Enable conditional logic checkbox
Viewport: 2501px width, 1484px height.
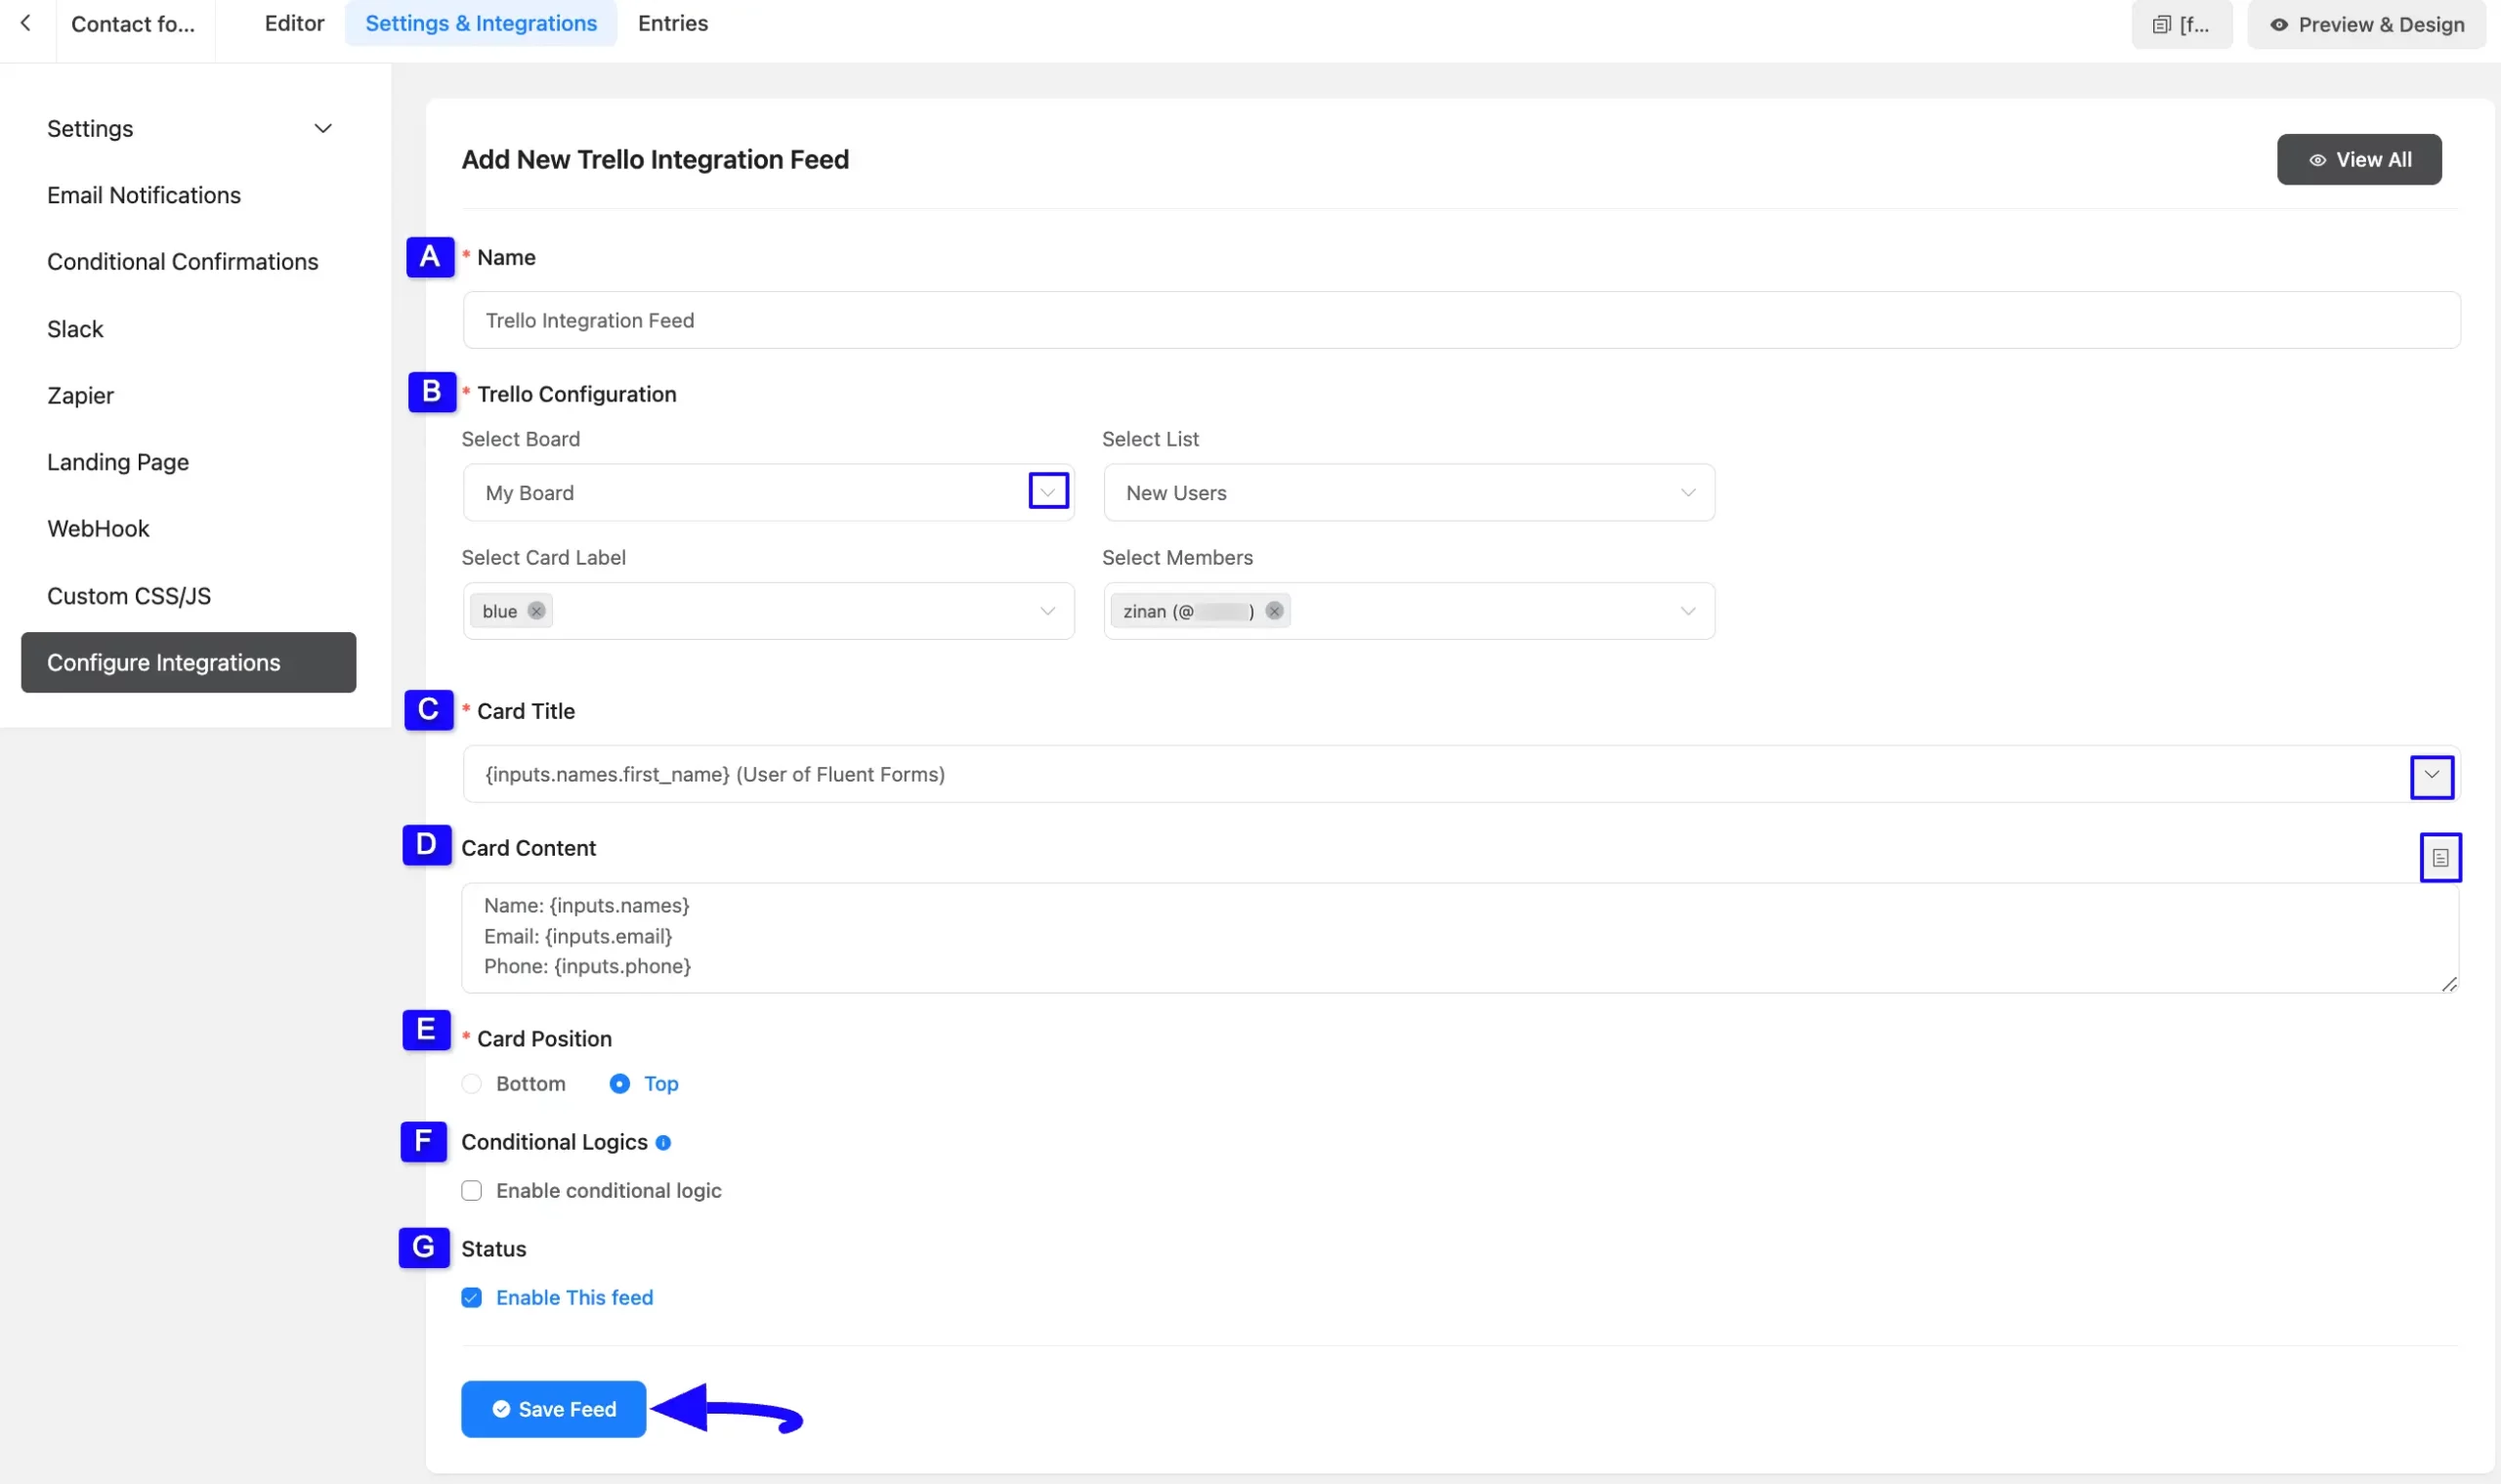(x=472, y=1190)
